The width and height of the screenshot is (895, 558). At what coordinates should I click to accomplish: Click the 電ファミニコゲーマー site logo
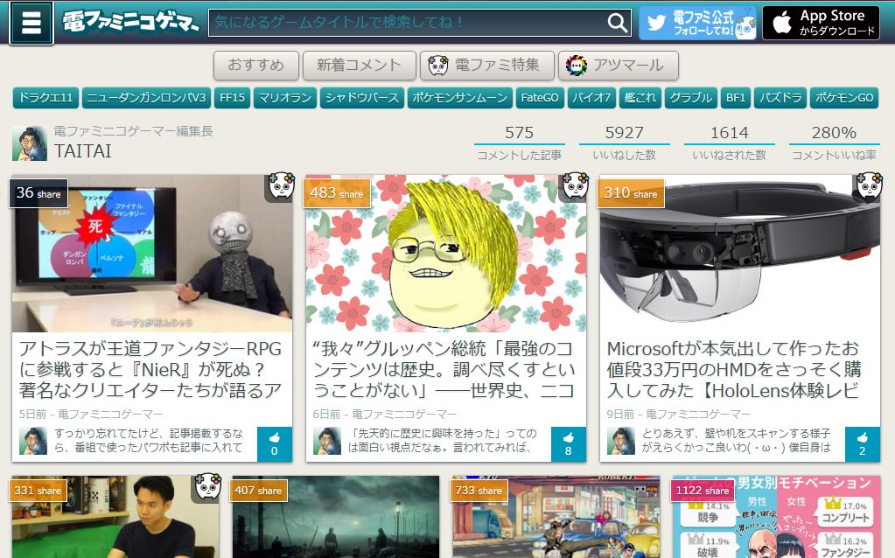tap(129, 23)
